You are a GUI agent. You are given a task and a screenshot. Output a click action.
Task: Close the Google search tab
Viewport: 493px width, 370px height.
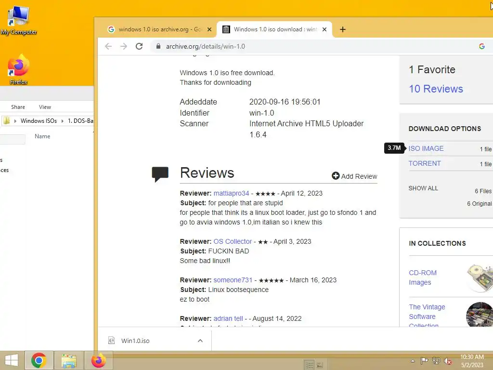pyautogui.click(x=209, y=29)
